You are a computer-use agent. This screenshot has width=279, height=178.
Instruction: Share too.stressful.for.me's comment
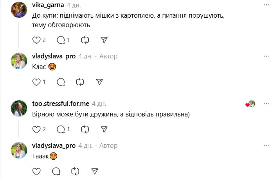104,129
